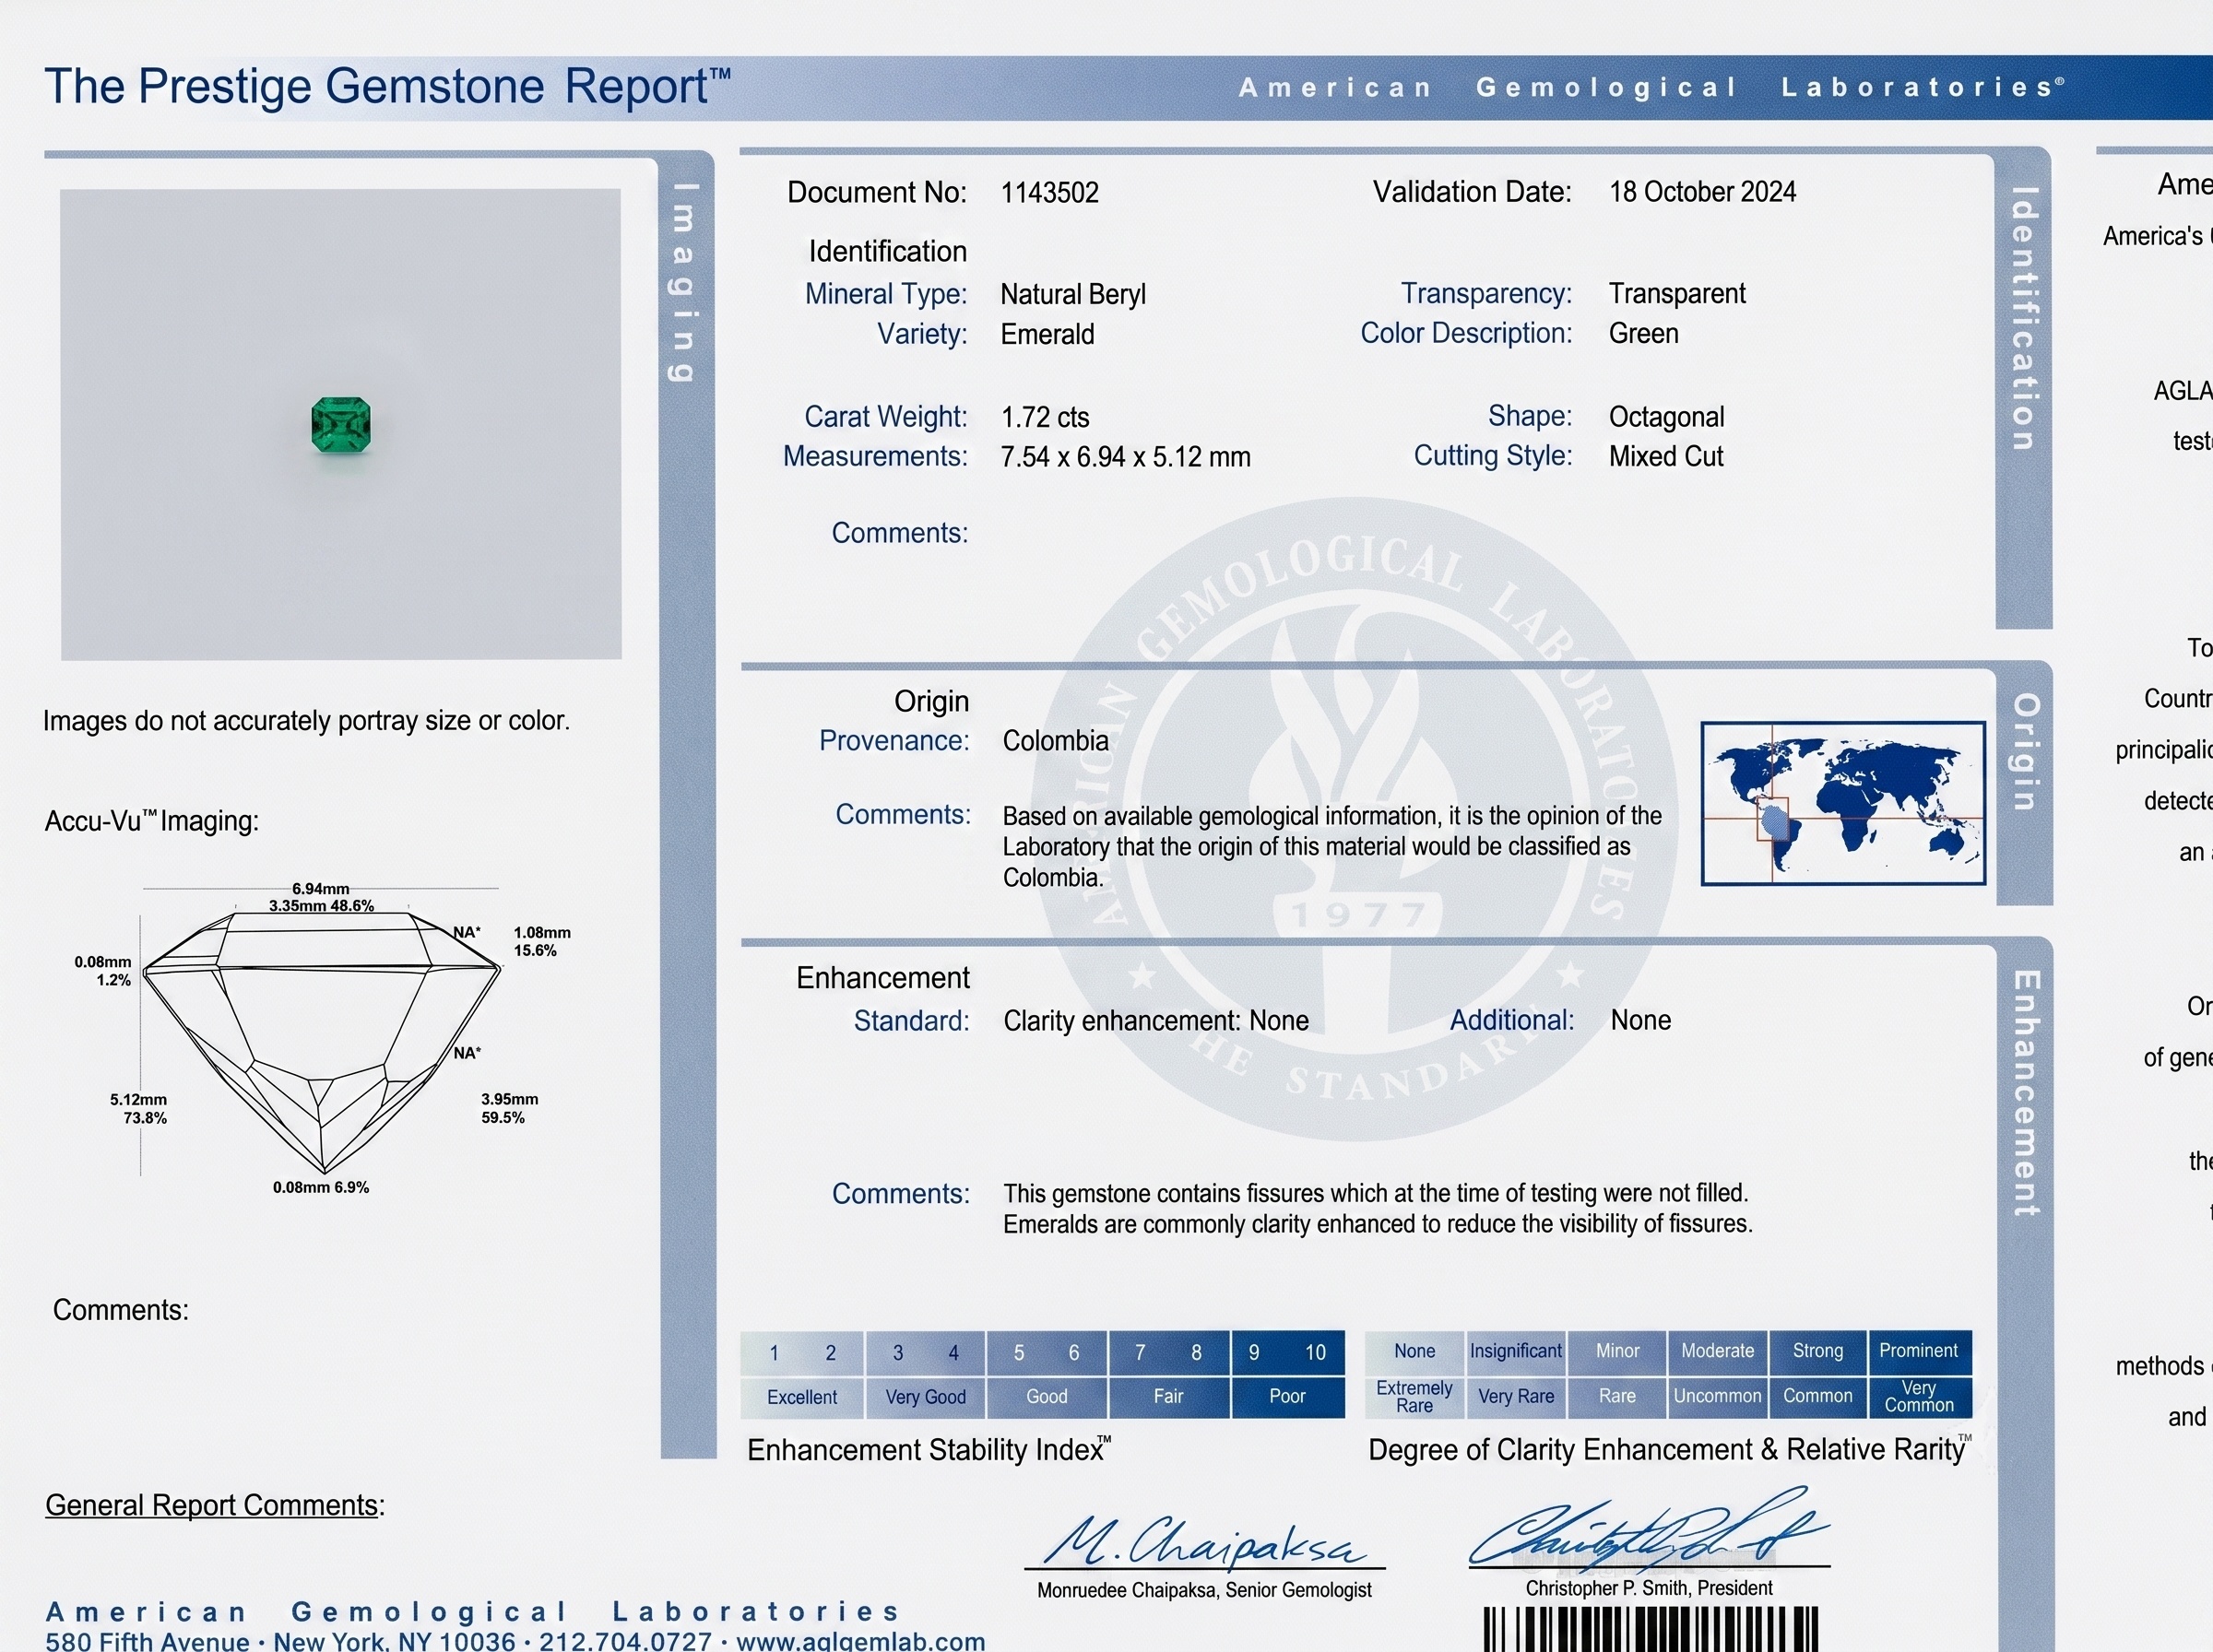Viewport: 2213px width, 1652px height.
Task: Select the Prominent clarity enhancement cell
Action: (1918, 1351)
